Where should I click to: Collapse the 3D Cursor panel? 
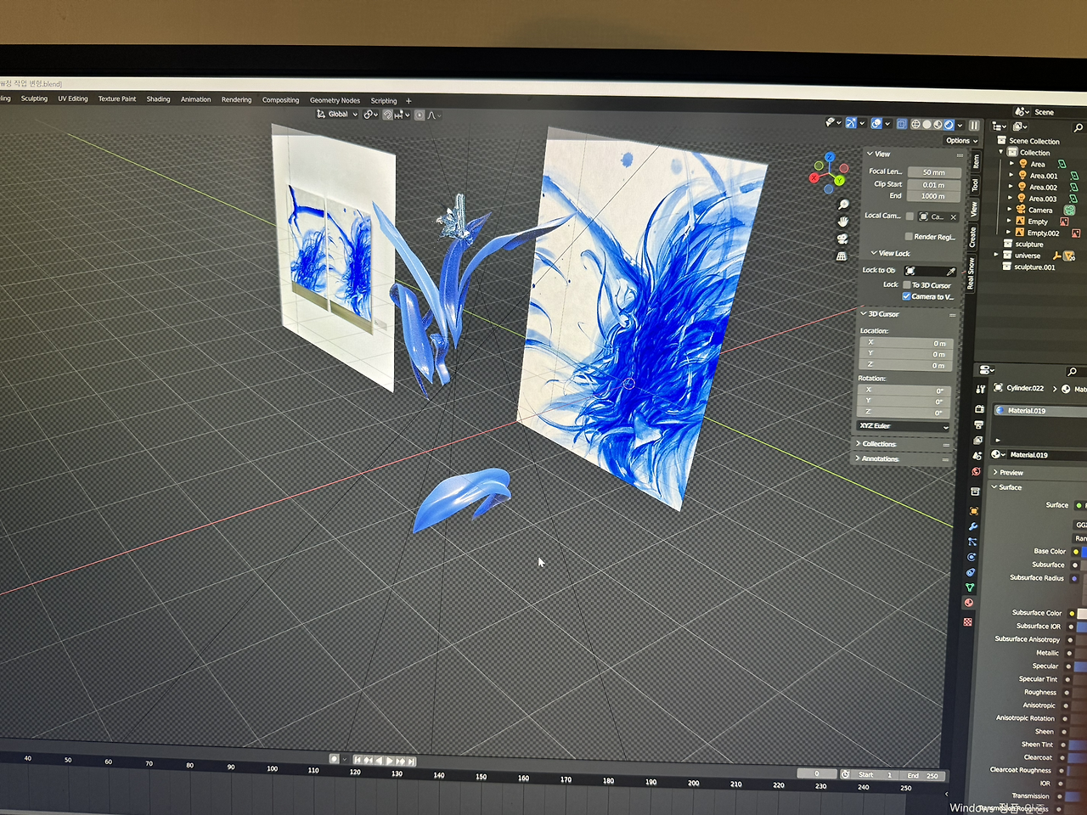click(x=864, y=314)
